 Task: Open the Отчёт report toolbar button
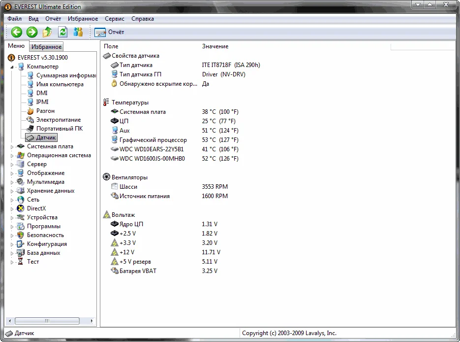(x=109, y=32)
